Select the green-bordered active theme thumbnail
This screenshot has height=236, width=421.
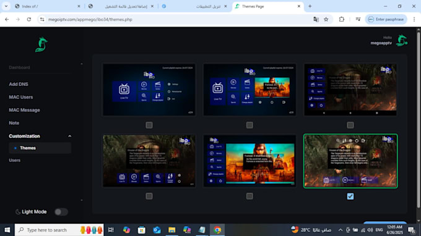point(350,161)
